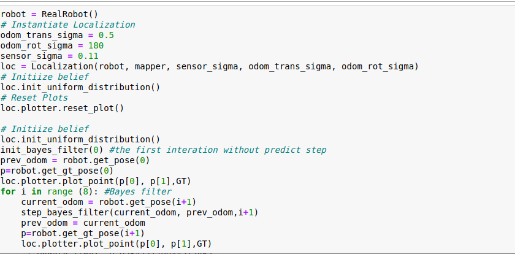The height and width of the screenshot is (254, 515).
Task: Click the prev_odom = current_odom assignment
Action: click(83, 223)
